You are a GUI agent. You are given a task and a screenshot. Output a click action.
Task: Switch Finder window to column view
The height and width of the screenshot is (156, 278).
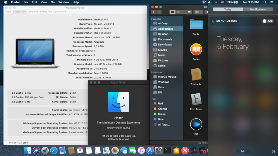point(183,12)
